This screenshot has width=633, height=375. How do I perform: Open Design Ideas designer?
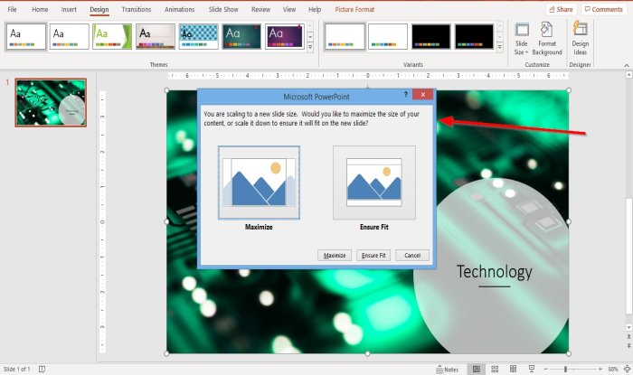point(581,39)
